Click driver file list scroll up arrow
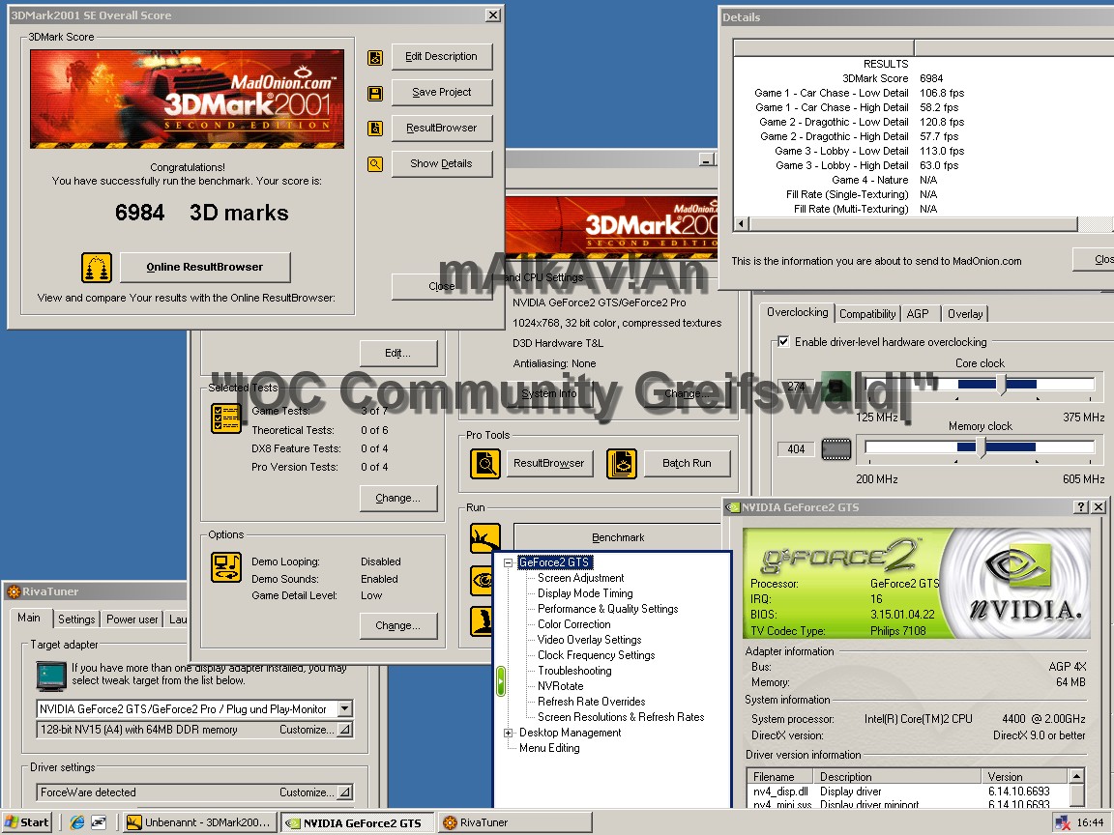The height and width of the screenshot is (835, 1114). tap(1076, 776)
